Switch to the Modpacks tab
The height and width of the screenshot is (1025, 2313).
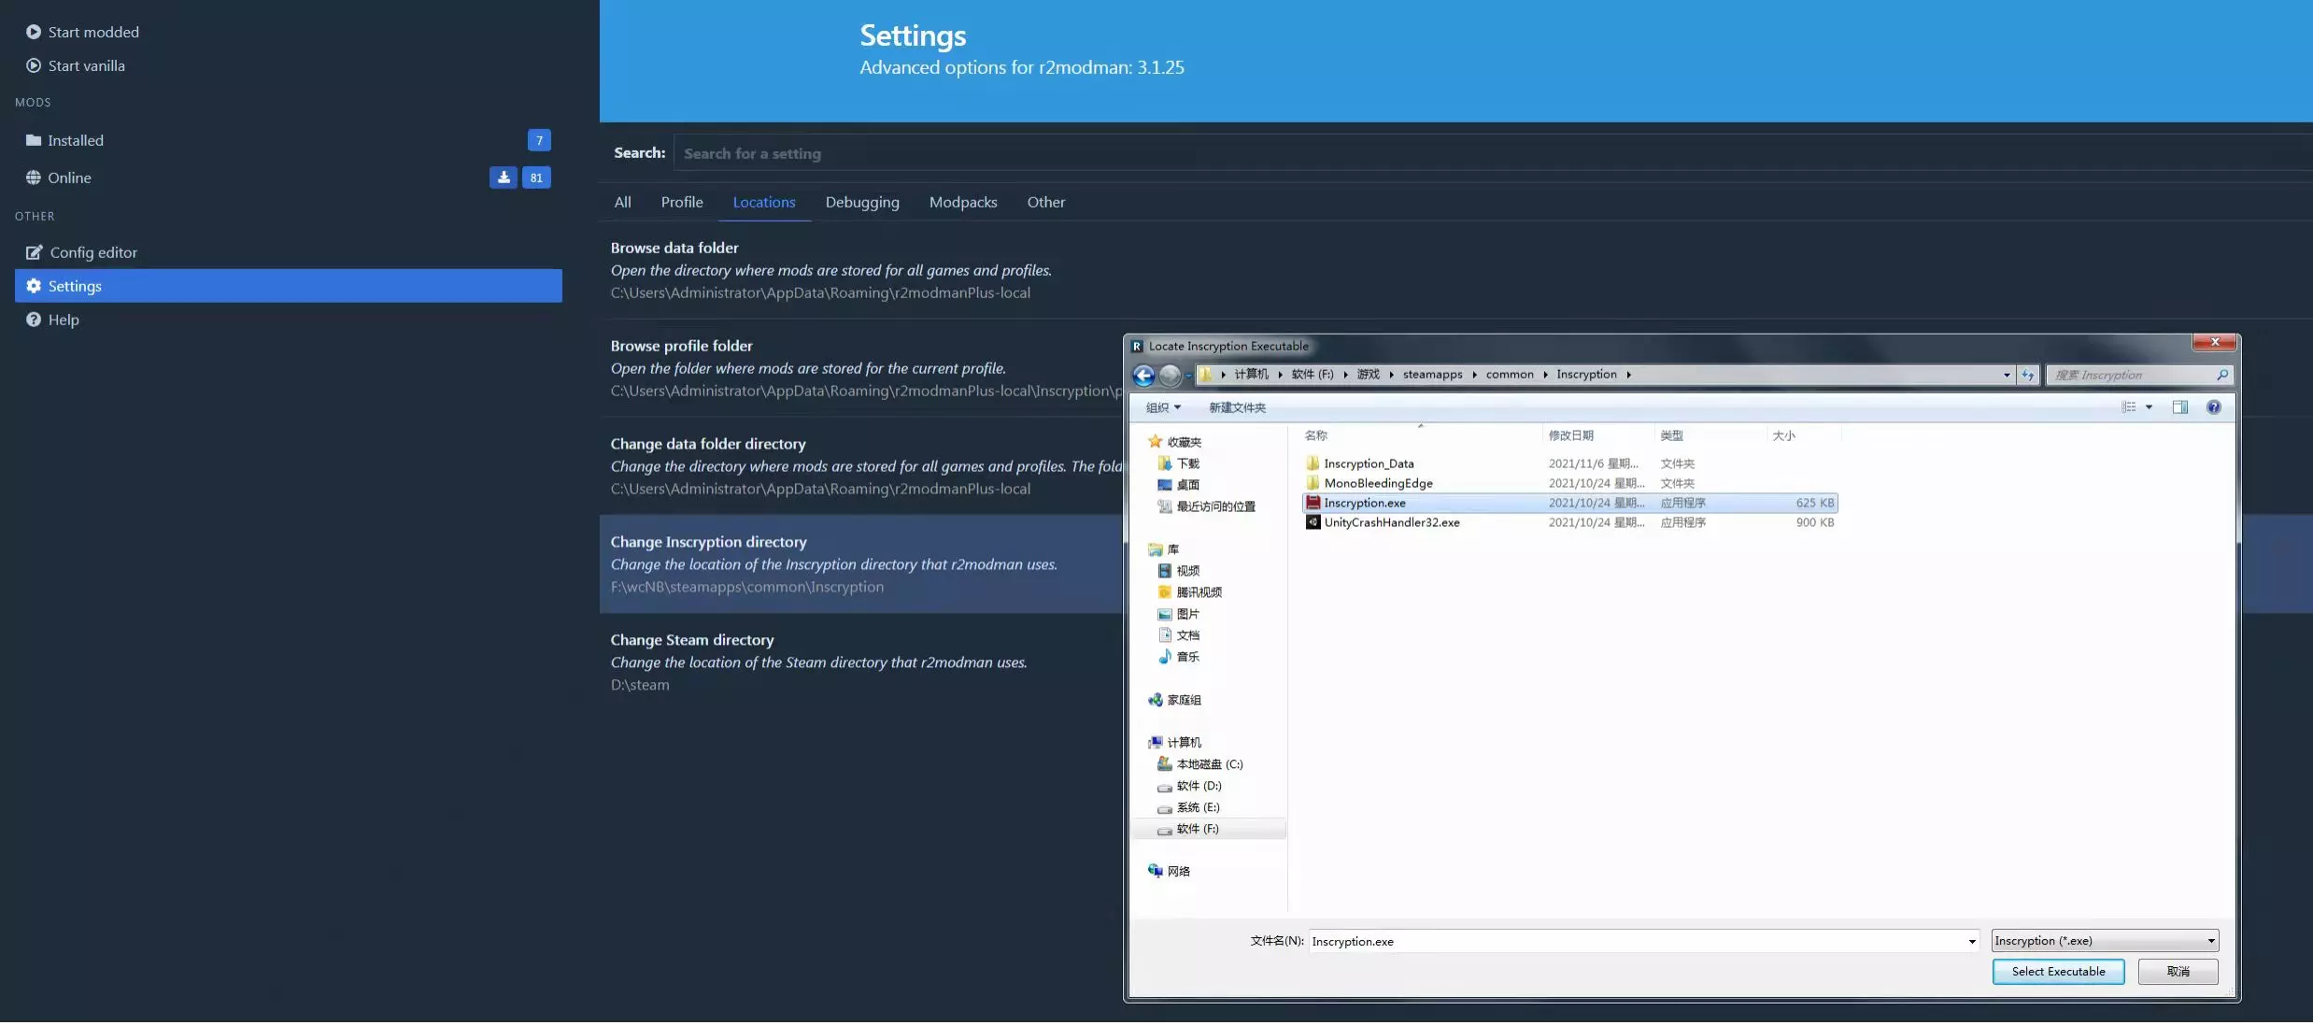pos(962,202)
